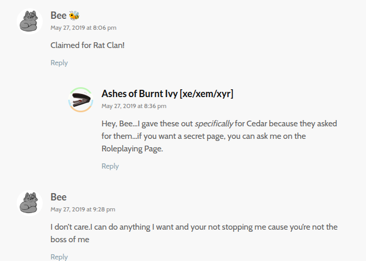Open the May 27, 2019 at 8:06 pm timestamp
This screenshot has width=366, height=261.
coord(83,28)
